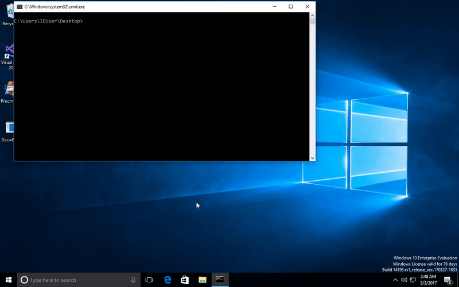Click the Show desktop sliver

pyautogui.click(x=458, y=280)
